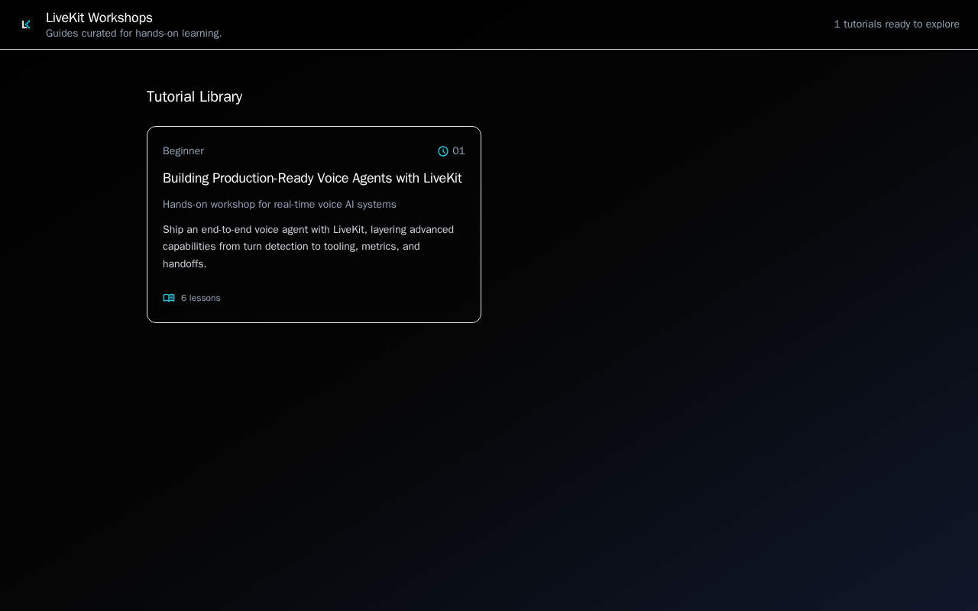Open the LiveKit Workshops home title
This screenshot has width=978, height=611.
point(99,18)
